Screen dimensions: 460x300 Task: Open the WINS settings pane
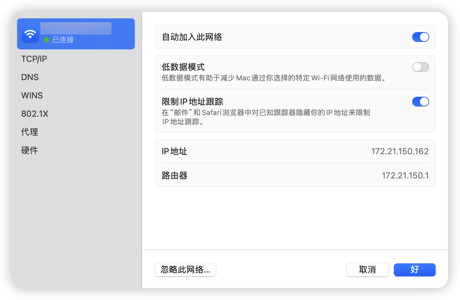tap(32, 95)
